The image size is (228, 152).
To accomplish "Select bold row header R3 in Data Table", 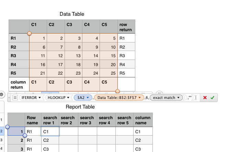I will (x=19, y=55).
